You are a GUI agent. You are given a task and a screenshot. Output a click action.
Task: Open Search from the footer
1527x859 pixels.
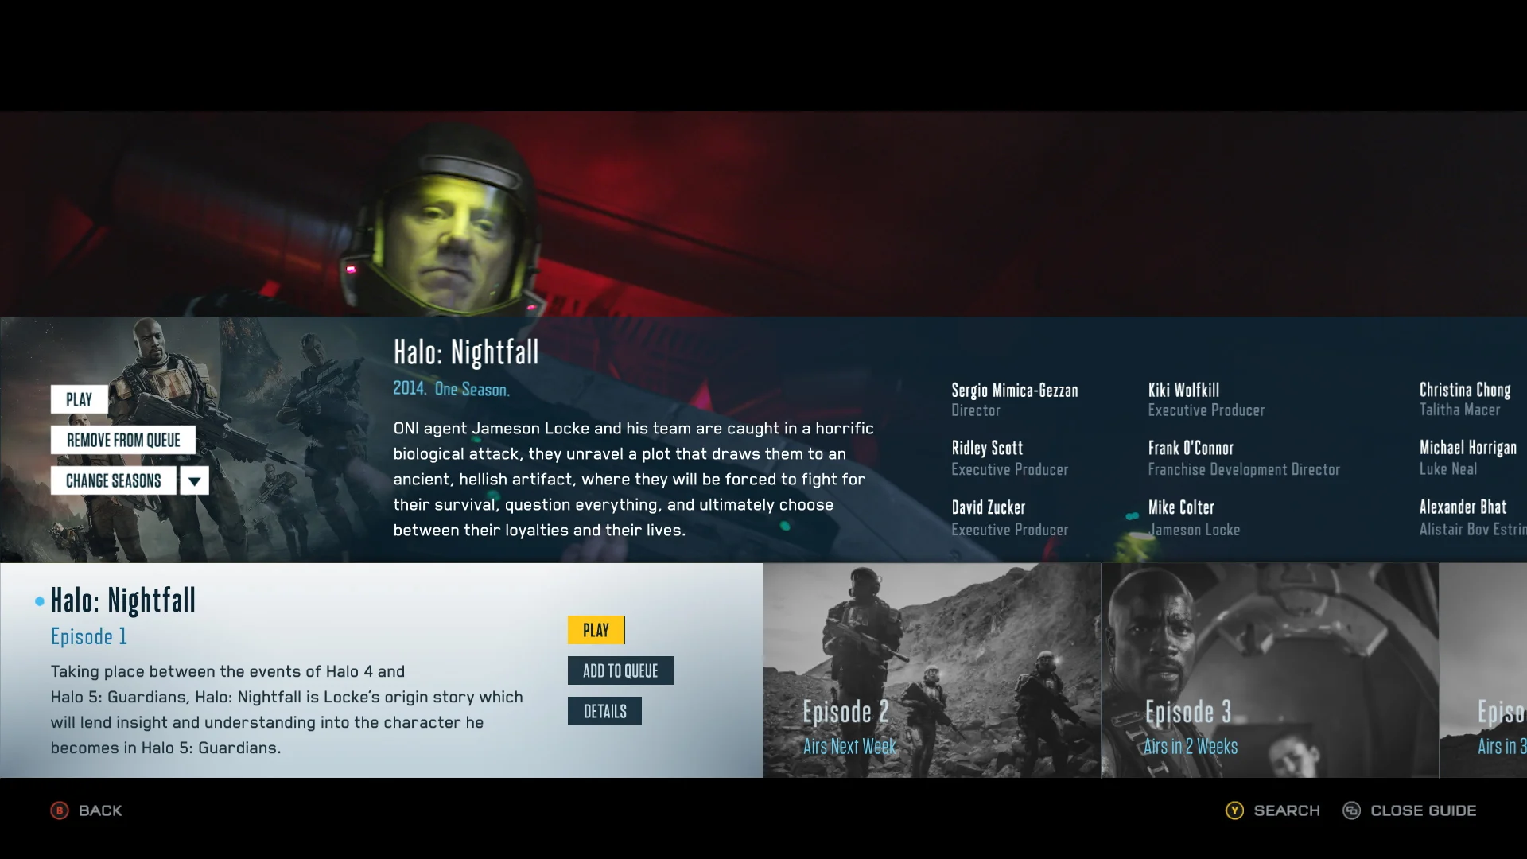pos(1287,810)
